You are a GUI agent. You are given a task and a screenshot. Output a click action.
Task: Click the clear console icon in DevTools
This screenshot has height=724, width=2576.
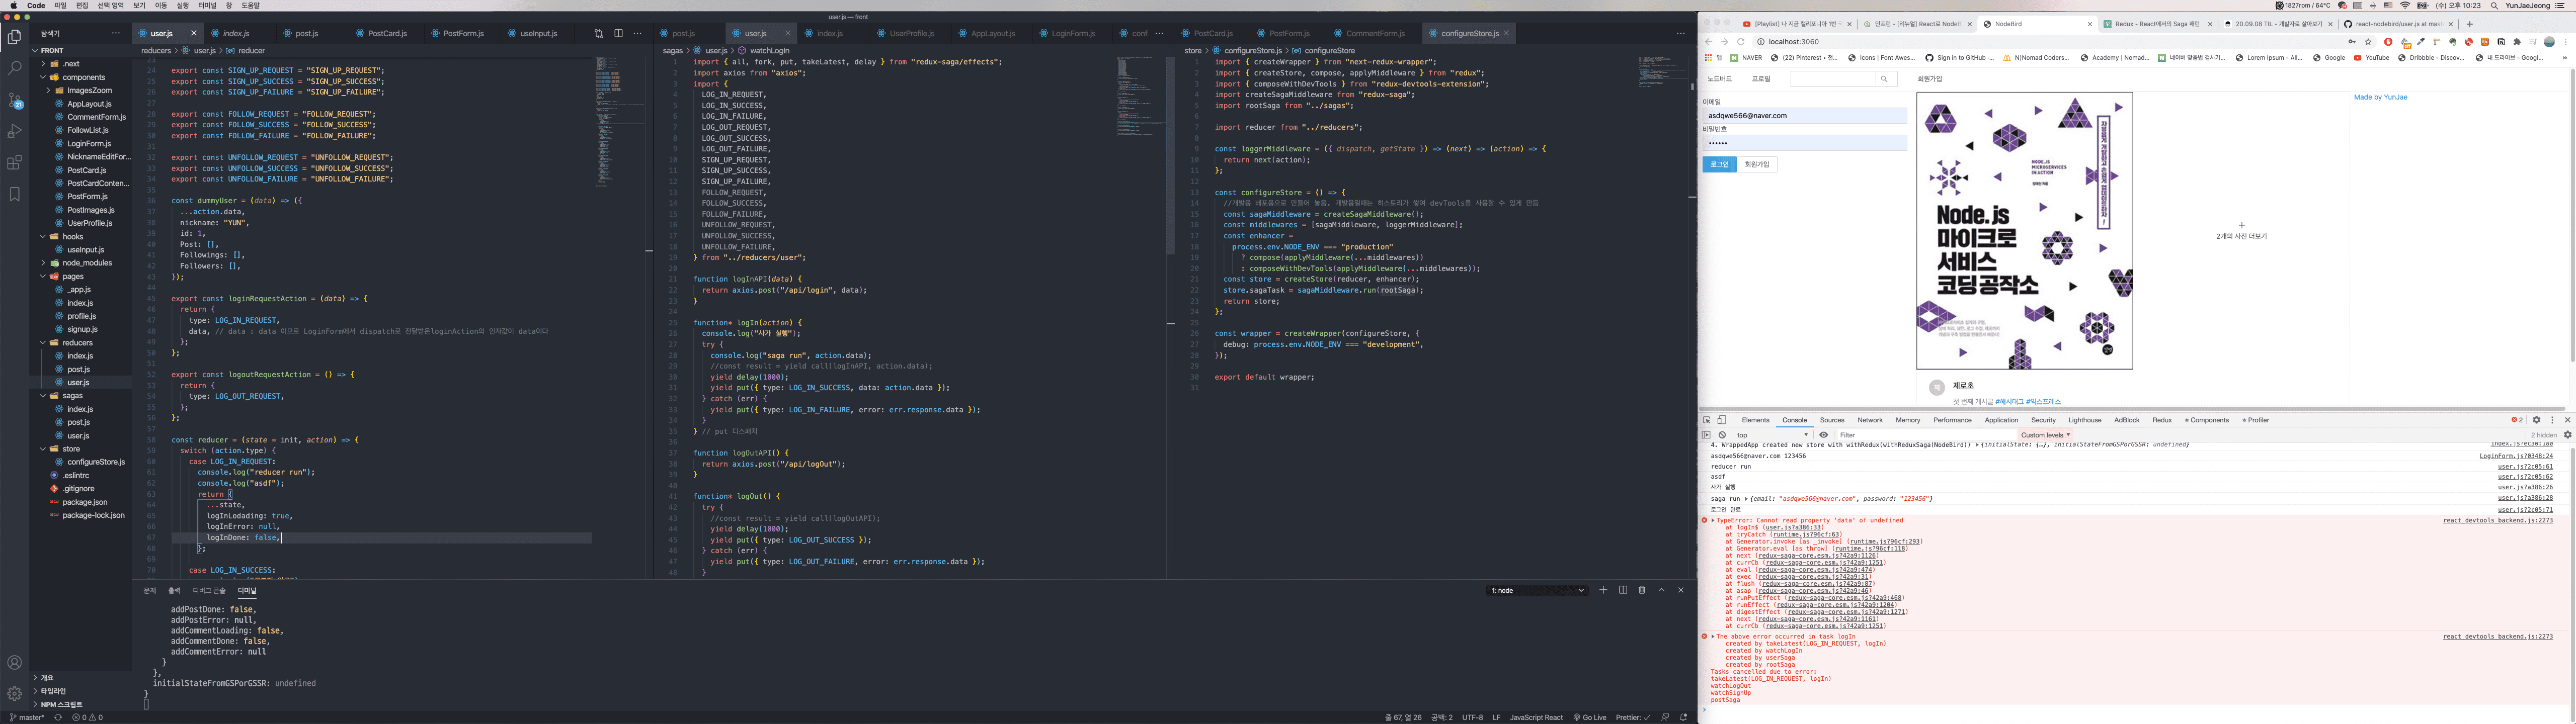click(1722, 435)
